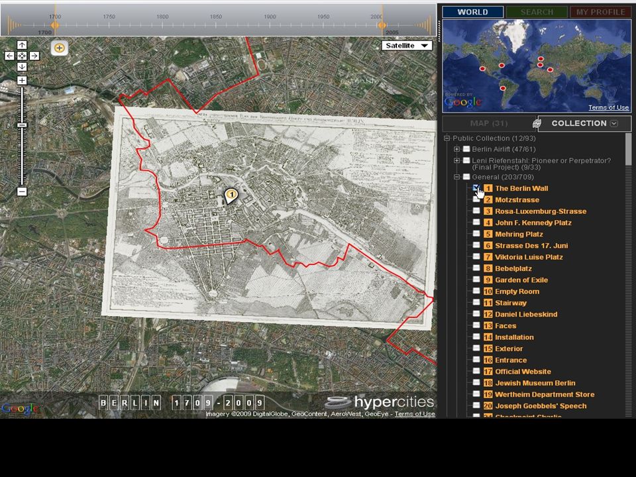Viewport: 636px width, 477px height.
Task: Click the collection list scrollbar thumb
Action: tap(628, 149)
